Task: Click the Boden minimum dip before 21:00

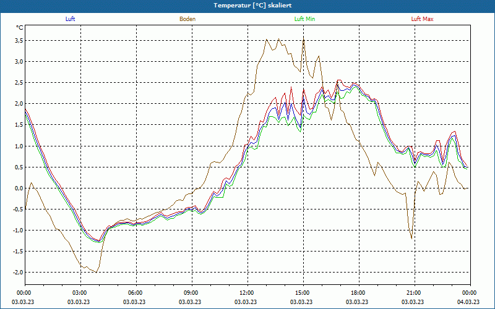Action: (411, 238)
